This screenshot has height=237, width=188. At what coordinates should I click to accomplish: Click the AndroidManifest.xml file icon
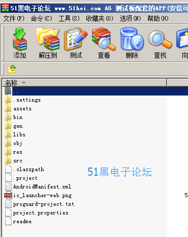(x=8, y=186)
